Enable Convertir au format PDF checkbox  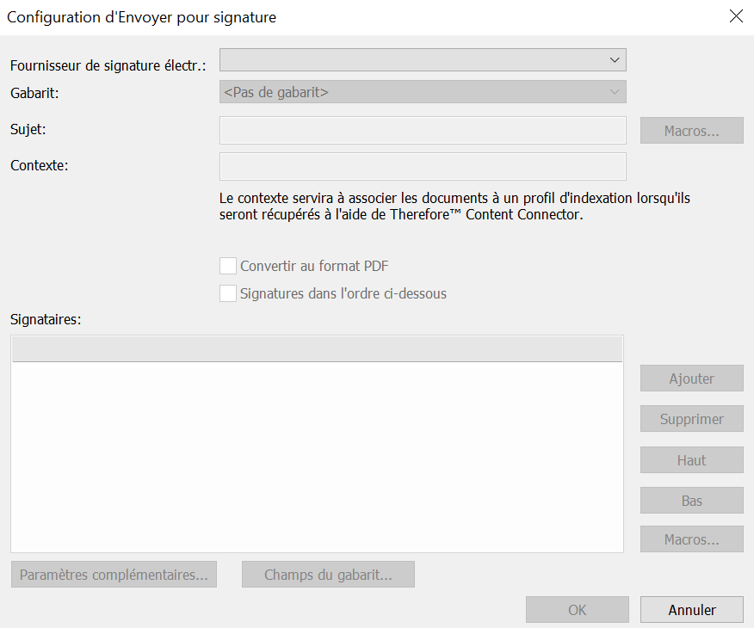[228, 266]
